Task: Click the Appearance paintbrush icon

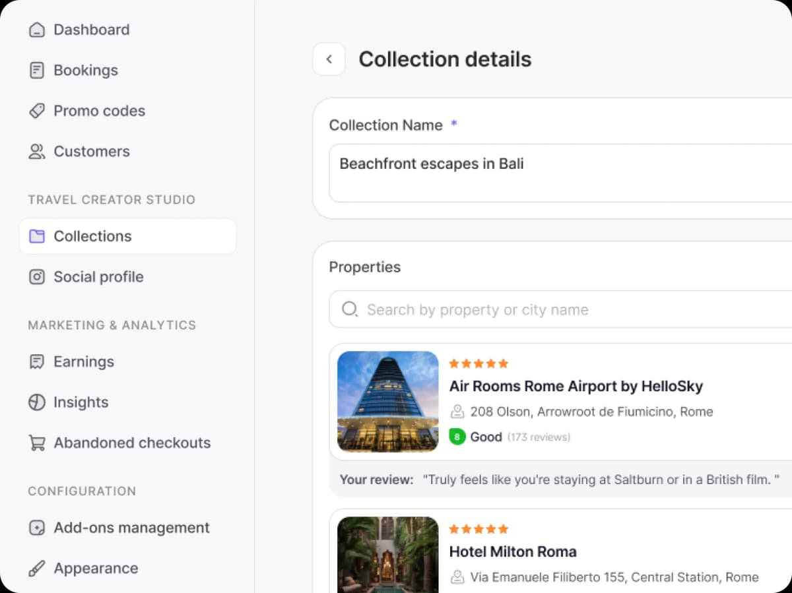Action: click(x=37, y=569)
